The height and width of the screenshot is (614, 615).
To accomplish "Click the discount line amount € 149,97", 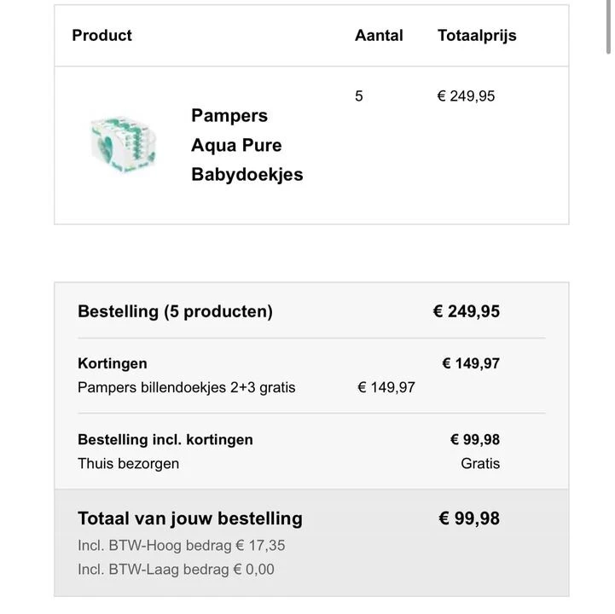I will coord(386,387).
